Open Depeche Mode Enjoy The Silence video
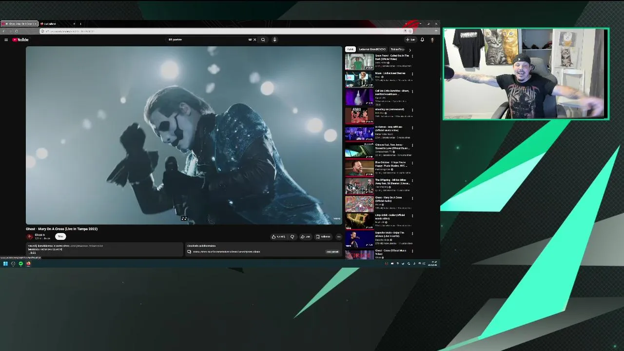Screen dimensions: 624x351 click(390, 234)
